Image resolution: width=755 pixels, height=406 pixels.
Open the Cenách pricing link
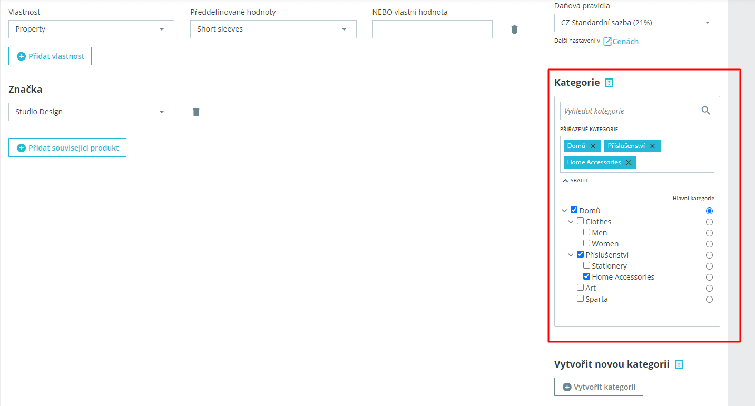tap(625, 42)
